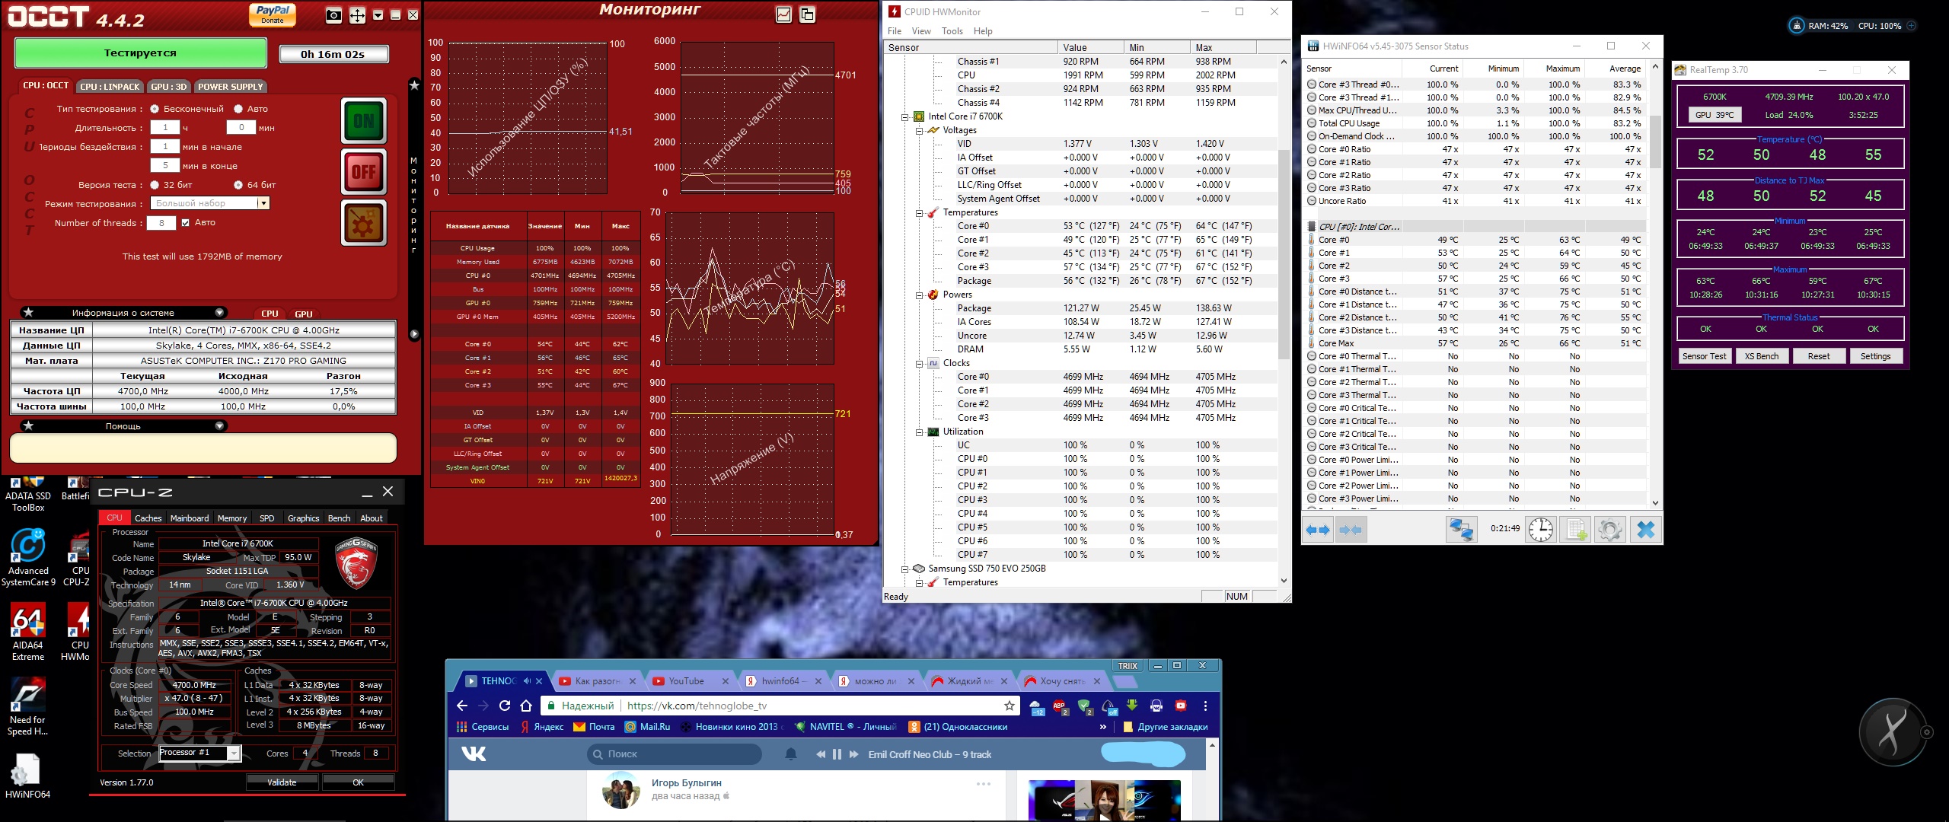Open HWiNFO network monitors icon
1949x822 pixels.
click(x=1462, y=530)
